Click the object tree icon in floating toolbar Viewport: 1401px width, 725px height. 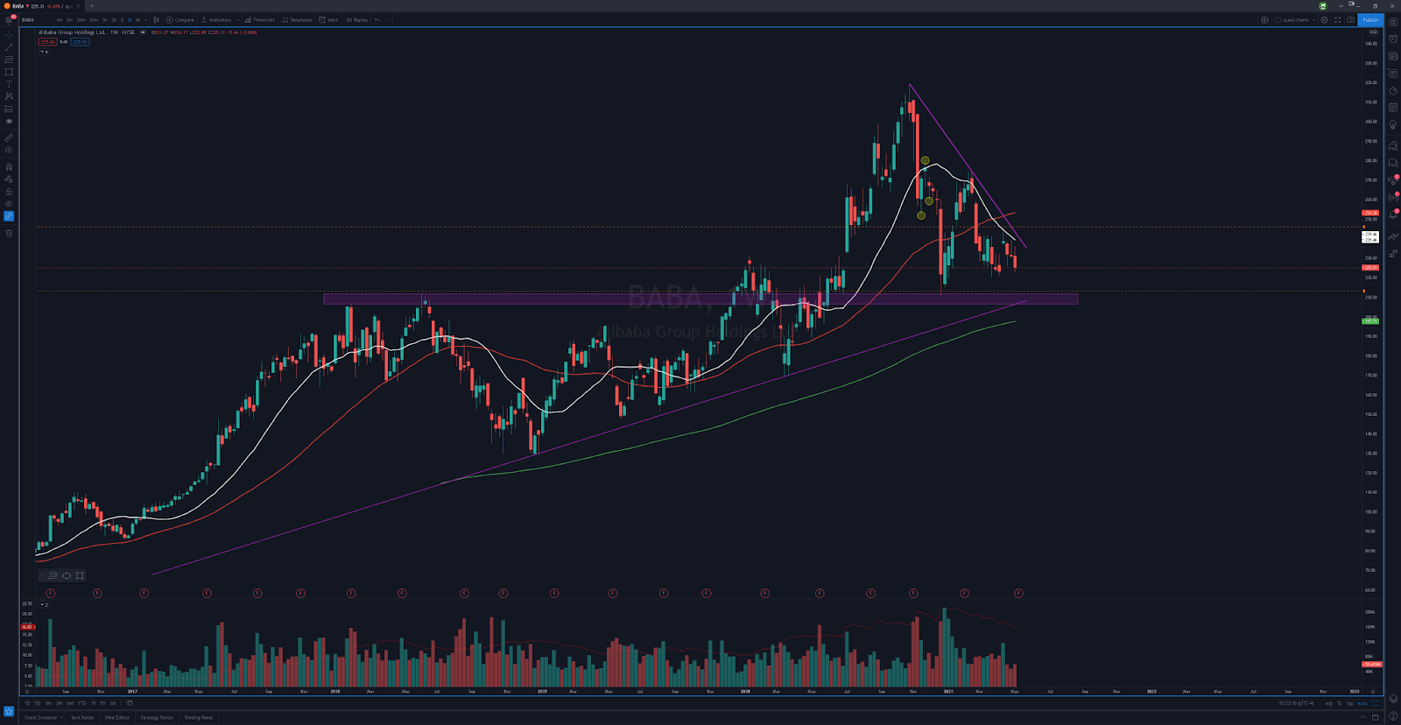point(53,575)
